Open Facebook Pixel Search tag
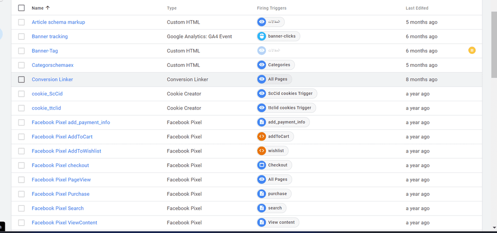This screenshot has height=233, width=497. click(58, 208)
